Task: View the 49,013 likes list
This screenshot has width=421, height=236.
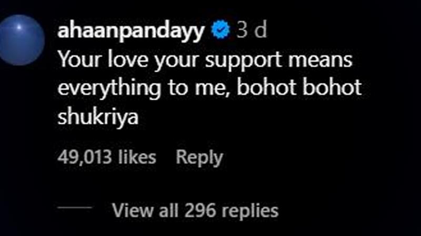Action: pyautogui.click(x=107, y=157)
